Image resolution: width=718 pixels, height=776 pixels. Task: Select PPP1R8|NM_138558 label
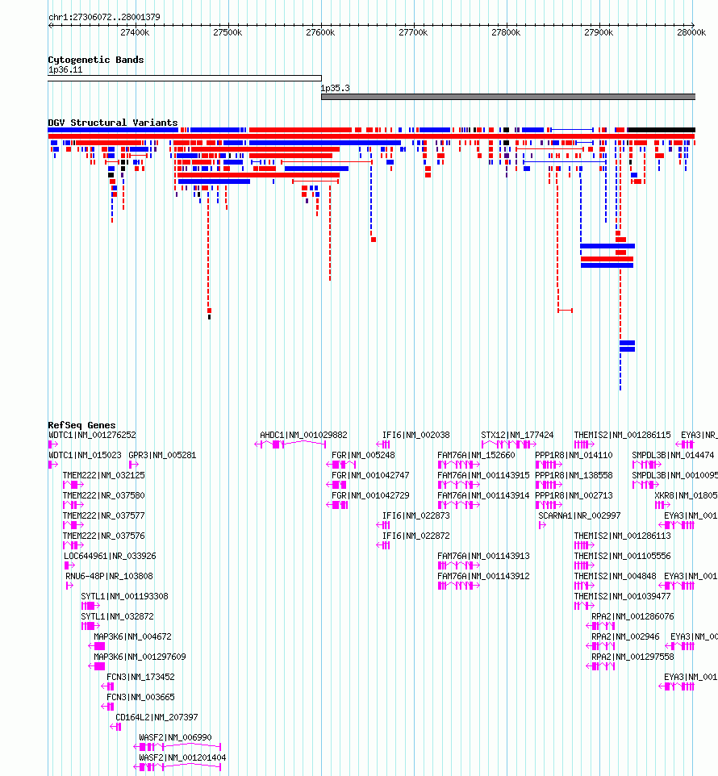pos(574,476)
